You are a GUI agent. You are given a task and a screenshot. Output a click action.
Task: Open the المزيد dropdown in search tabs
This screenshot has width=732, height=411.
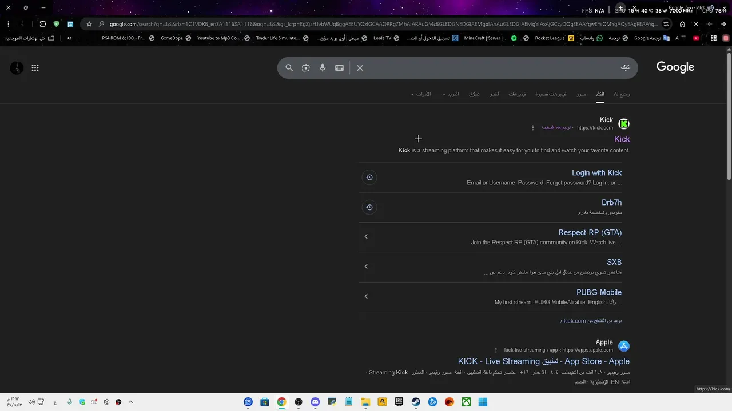click(x=451, y=94)
